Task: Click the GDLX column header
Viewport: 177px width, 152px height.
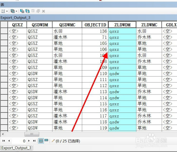Action: click(170, 25)
